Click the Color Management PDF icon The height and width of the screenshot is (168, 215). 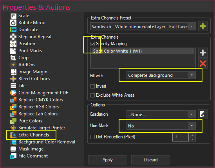(13, 93)
